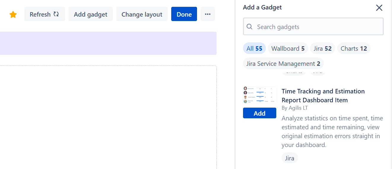Image resolution: width=392 pixels, height=169 pixels.
Task: Open the Time Tracking gadget thumbnail preview
Action: pyautogui.click(x=260, y=95)
